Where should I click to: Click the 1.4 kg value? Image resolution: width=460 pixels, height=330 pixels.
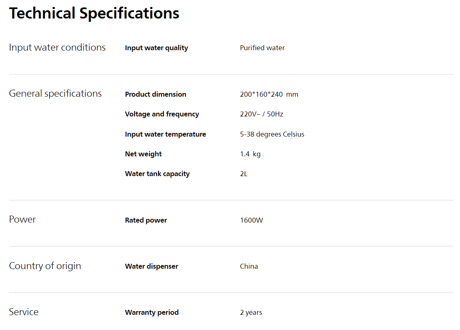pyautogui.click(x=250, y=154)
